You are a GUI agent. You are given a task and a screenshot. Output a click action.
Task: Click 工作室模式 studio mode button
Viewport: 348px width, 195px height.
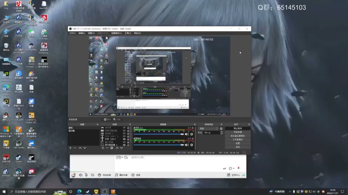click(x=238, y=140)
